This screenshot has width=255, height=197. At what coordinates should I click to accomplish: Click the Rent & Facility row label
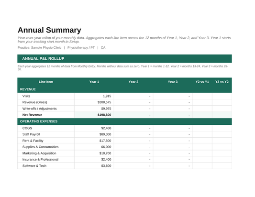[33, 141]
